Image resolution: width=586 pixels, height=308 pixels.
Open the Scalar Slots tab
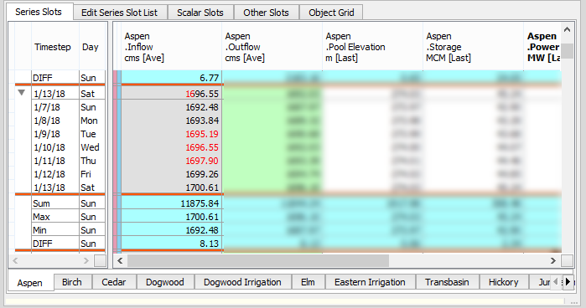point(200,13)
